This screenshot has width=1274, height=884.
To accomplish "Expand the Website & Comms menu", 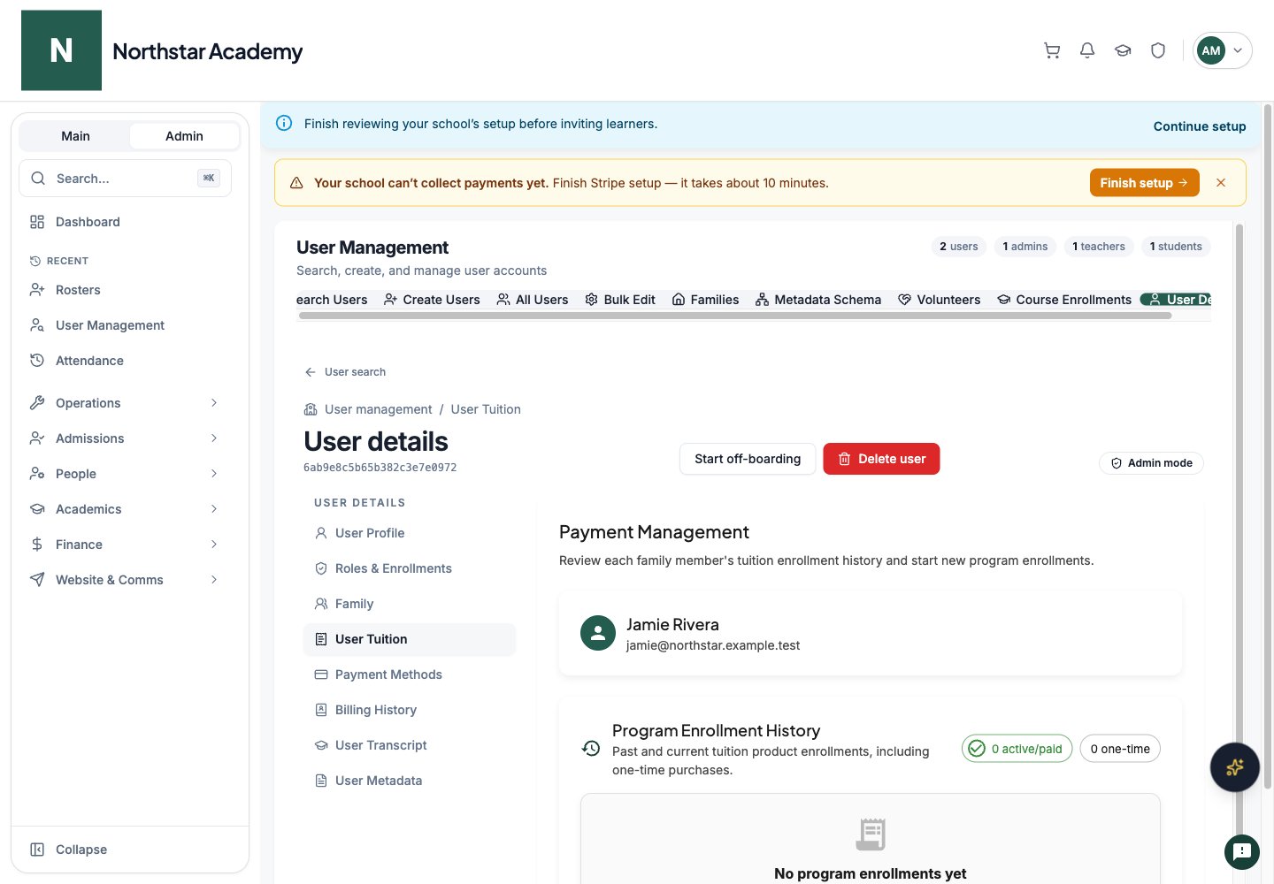I will click(124, 580).
